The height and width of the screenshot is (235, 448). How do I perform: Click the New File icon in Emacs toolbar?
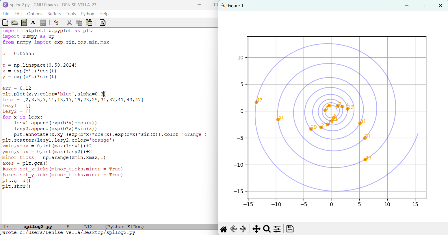(x=5, y=22)
